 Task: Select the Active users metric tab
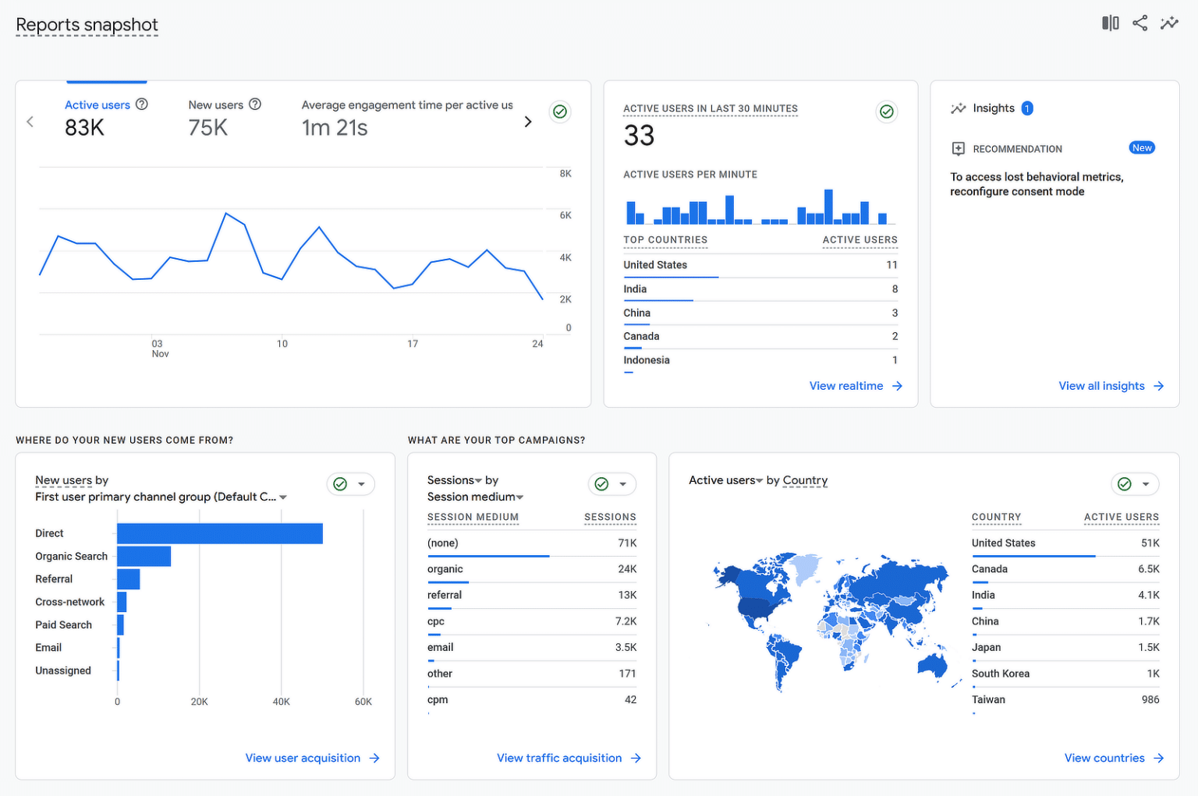tap(97, 104)
